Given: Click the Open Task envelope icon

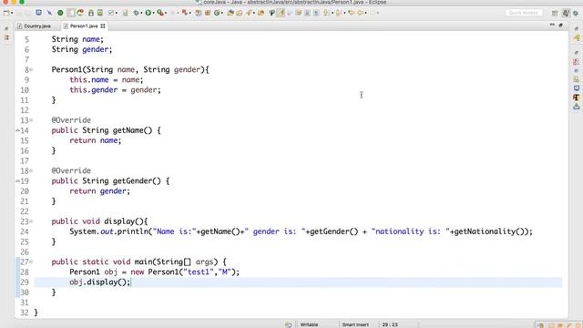Looking at the screenshot, I should (x=239, y=13).
